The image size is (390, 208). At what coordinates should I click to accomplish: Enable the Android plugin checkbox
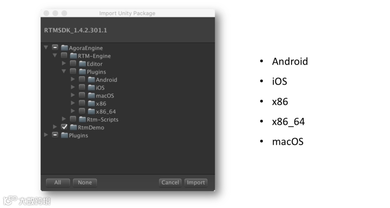click(x=82, y=80)
